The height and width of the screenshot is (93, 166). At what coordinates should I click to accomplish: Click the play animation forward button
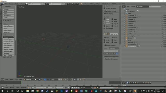[x=74, y=88]
